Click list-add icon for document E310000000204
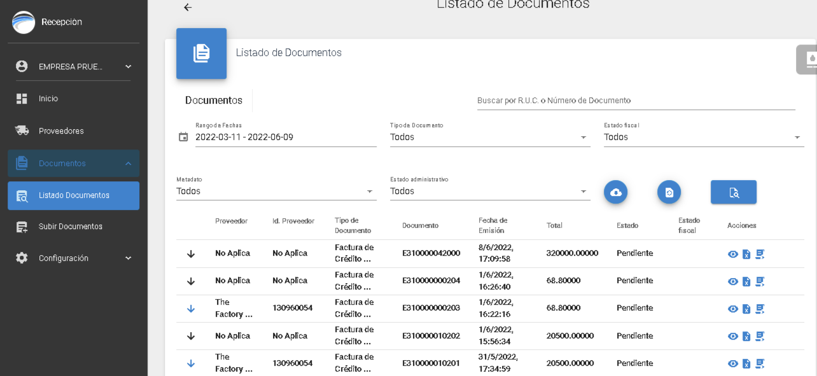 [760, 282]
